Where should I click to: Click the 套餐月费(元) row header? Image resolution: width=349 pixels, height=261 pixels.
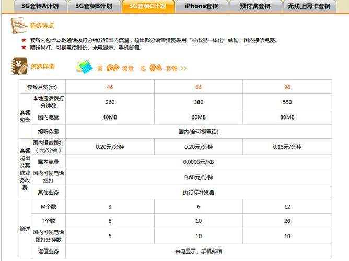42,87
